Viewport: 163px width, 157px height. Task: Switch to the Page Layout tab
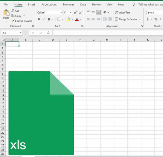point(49,5)
